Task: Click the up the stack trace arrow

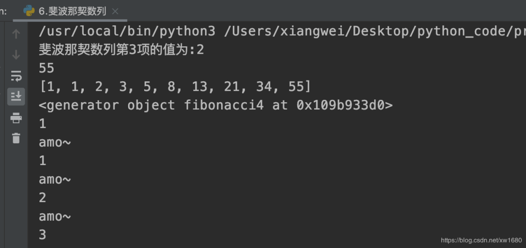Action: point(16,34)
